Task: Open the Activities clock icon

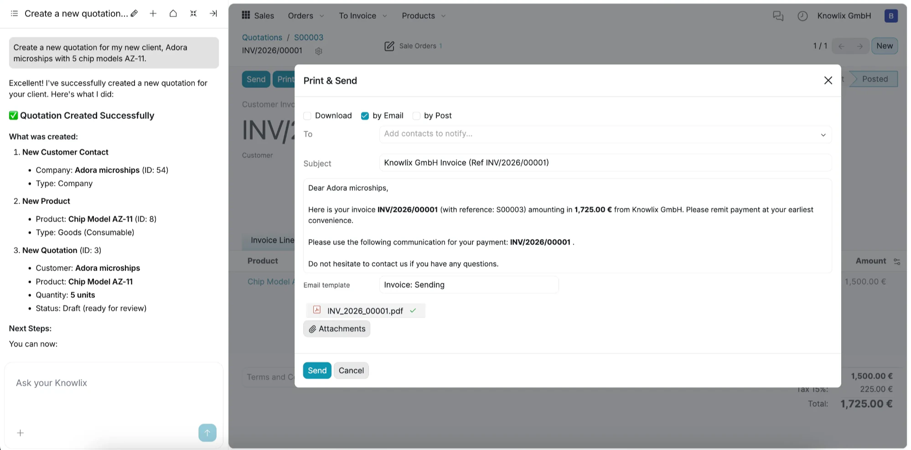Action: click(802, 16)
